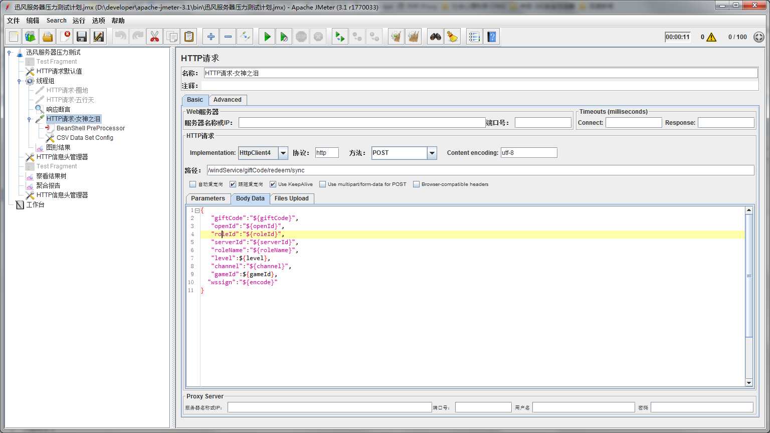Click the Paste clipboard icon
The image size is (770, 433).
pos(189,37)
